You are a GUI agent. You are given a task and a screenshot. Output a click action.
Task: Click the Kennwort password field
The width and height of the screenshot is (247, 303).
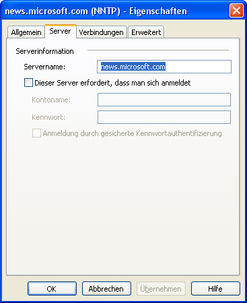click(x=164, y=117)
